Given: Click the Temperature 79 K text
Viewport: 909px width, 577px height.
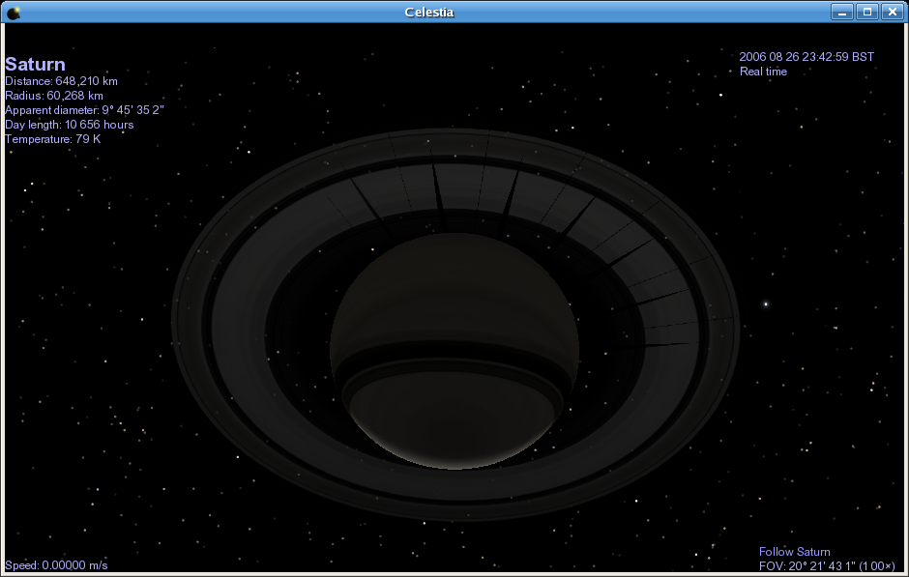Looking at the screenshot, I should pos(52,139).
